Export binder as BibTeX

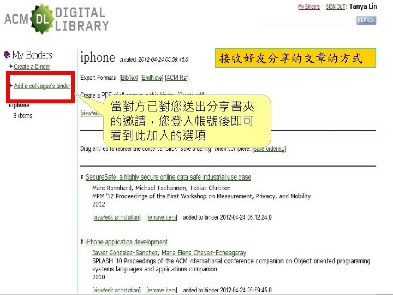tap(129, 78)
